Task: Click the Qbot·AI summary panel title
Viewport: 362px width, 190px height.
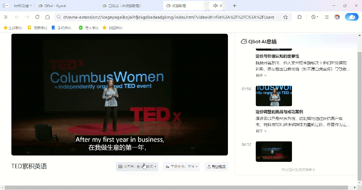Action: point(262,42)
